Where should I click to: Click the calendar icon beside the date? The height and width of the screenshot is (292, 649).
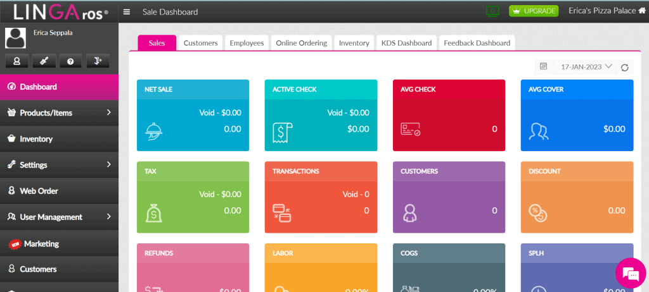pos(543,66)
